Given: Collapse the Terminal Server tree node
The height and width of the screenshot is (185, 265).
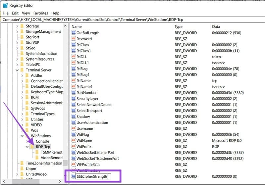Looking at the screenshot, I should (x=17, y=70).
